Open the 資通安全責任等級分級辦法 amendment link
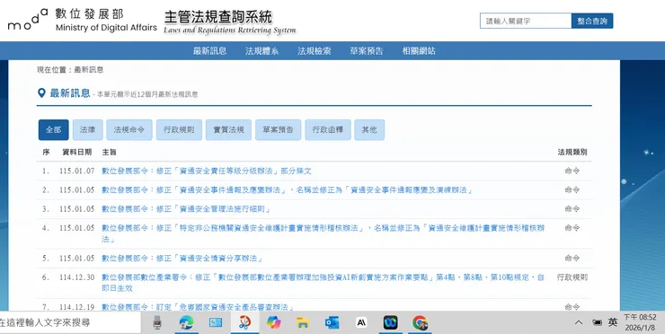Viewport: 665px width, 334px height. [207, 171]
